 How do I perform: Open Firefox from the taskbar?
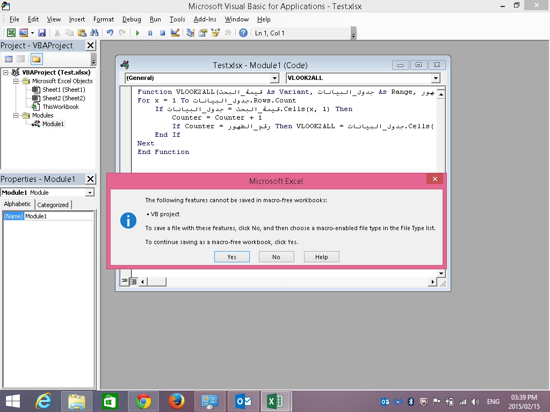177,401
